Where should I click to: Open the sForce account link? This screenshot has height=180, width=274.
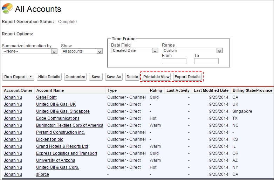(x=42, y=174)
